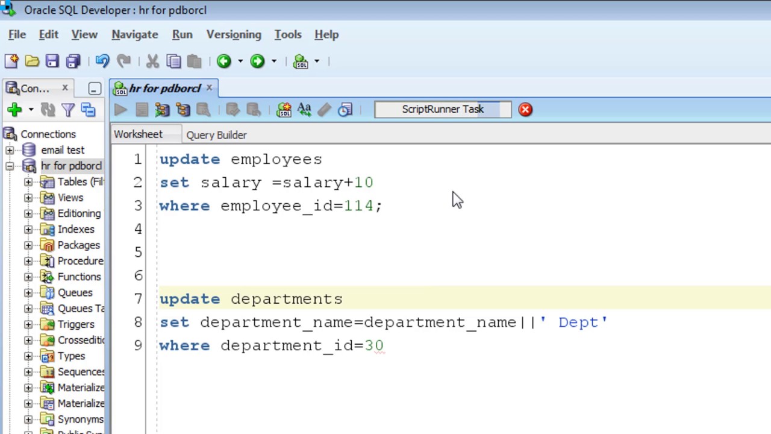Select the Synonyms item in the tree
This screenshot has width=771, height=434.
pos(80,420)
